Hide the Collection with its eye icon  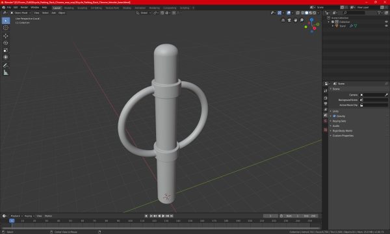click(x=386, y=22)
